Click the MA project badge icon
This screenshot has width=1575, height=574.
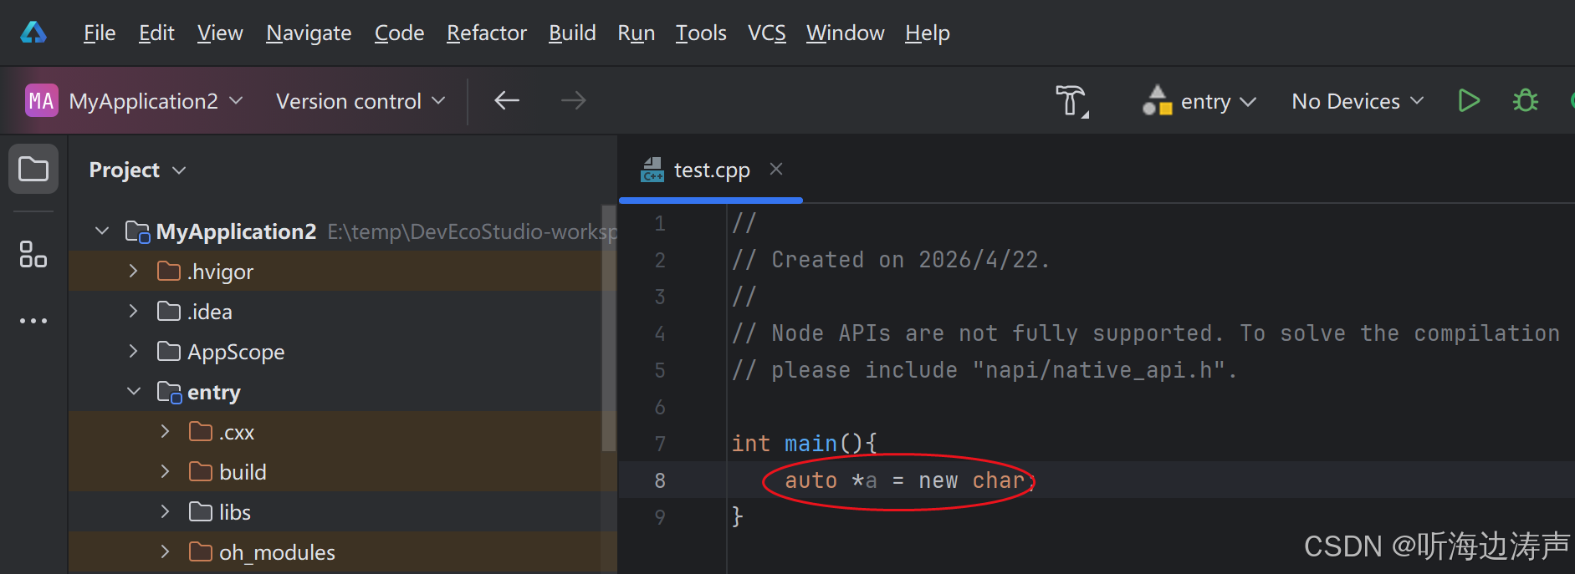coord(41,101)
